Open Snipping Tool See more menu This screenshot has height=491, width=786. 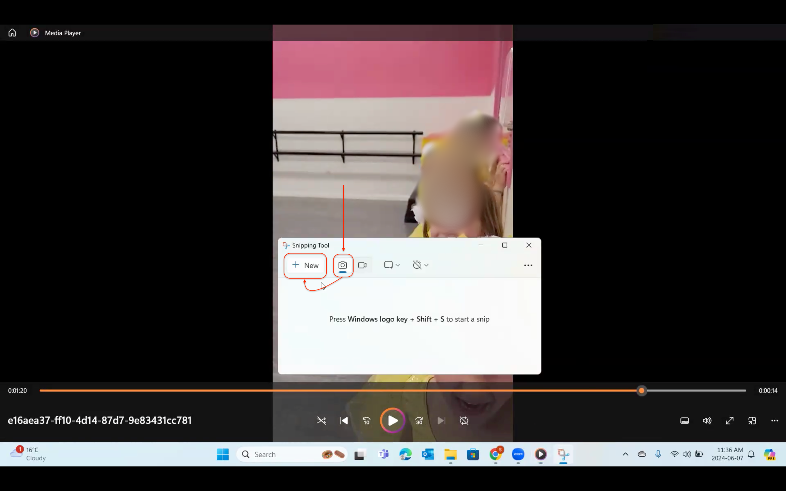pyautogui.click(x=528, y=265)
